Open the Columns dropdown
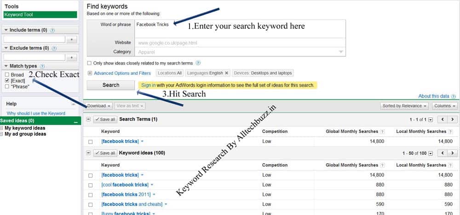 [x=444, y=106]
